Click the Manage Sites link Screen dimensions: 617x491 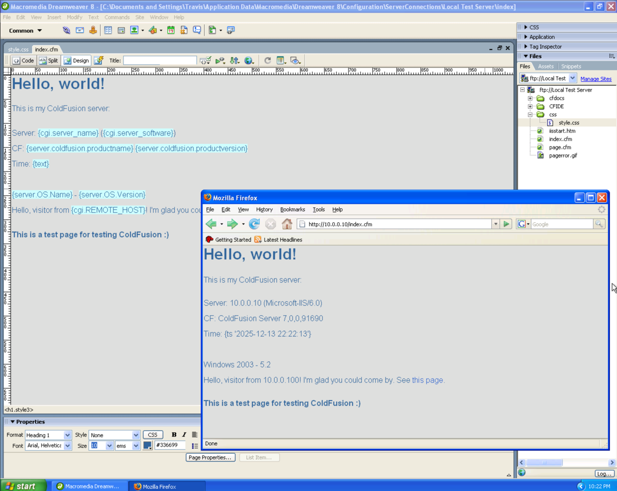coord(596,78)
